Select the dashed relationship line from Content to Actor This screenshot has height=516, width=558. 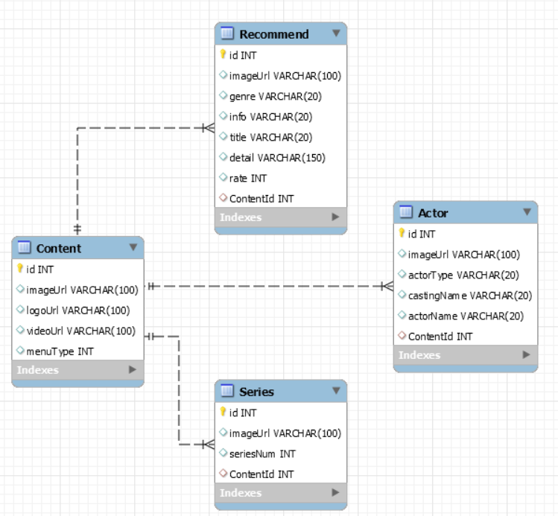click(x=269, y=286)
